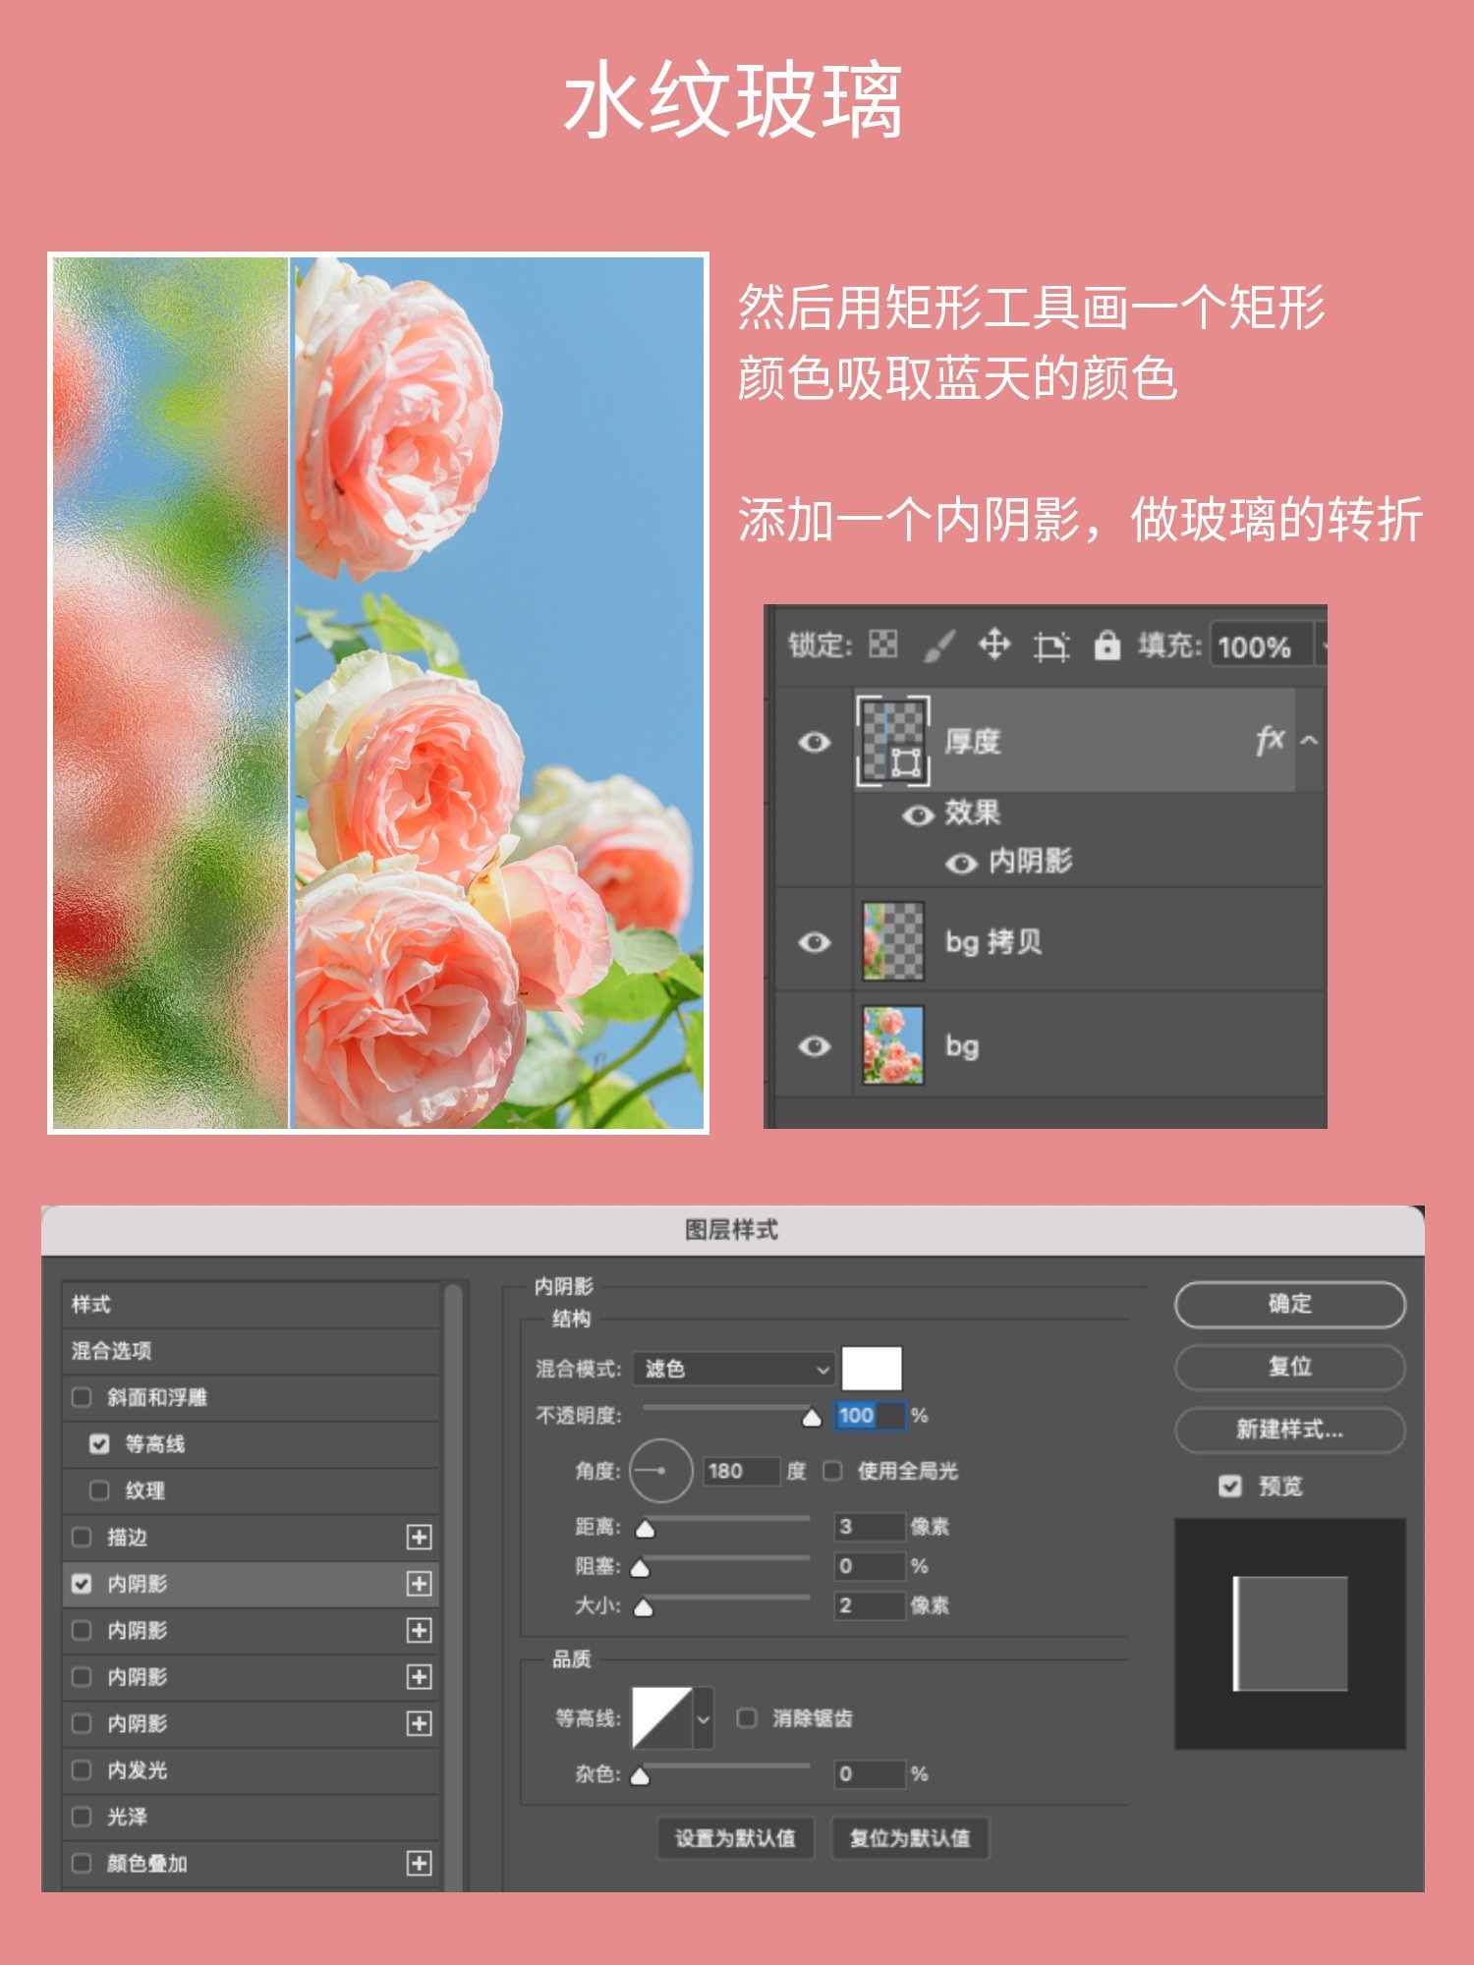Enable 消除锯齿 anti-alias checkbox
Image resolution: width=1474 pixels, height=1965 pixels.
(747, 1718)
